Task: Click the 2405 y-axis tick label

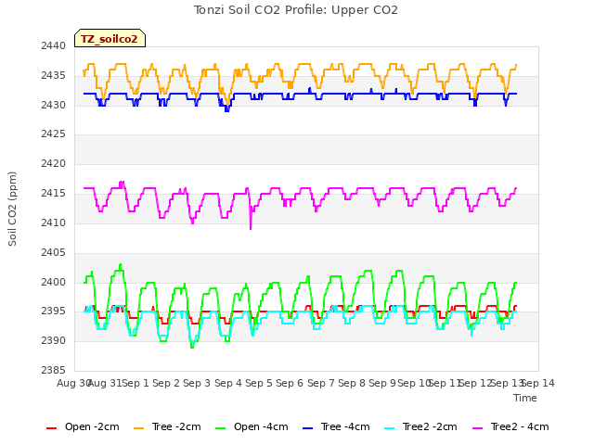Action: click(x=54, y=252)
